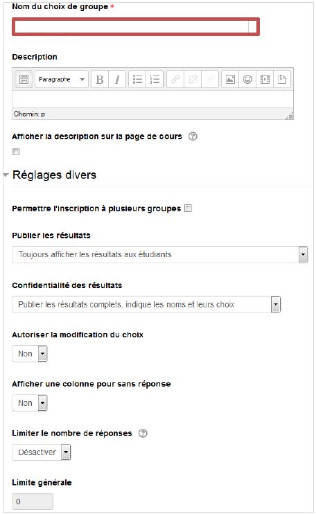The image size is (316, 514).
Task: Click the unlink broken chain icon
Action: tap(193, 80)
